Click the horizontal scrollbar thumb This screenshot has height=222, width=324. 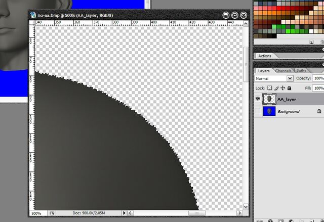(x=197, y=213)
